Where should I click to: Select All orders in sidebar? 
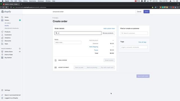pyautogui.click(x=8, y=23)
